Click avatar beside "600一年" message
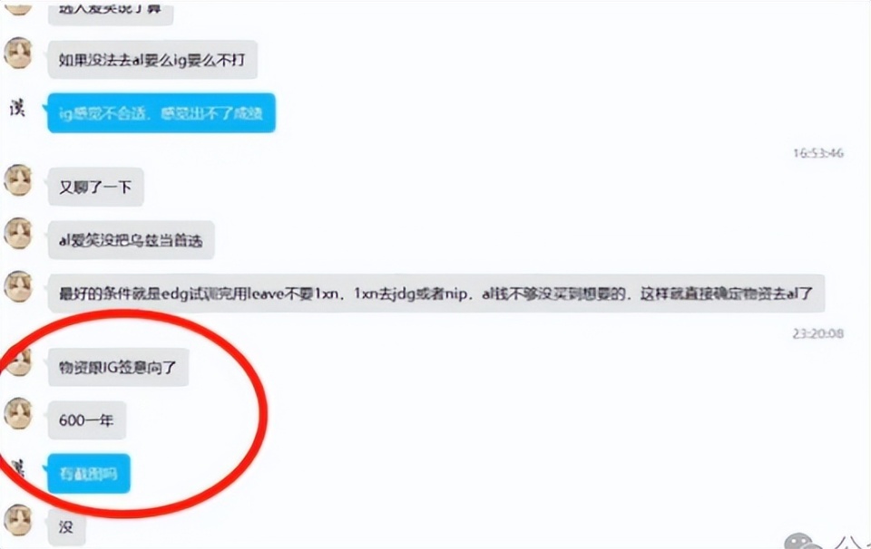 (x=18, y=414)
